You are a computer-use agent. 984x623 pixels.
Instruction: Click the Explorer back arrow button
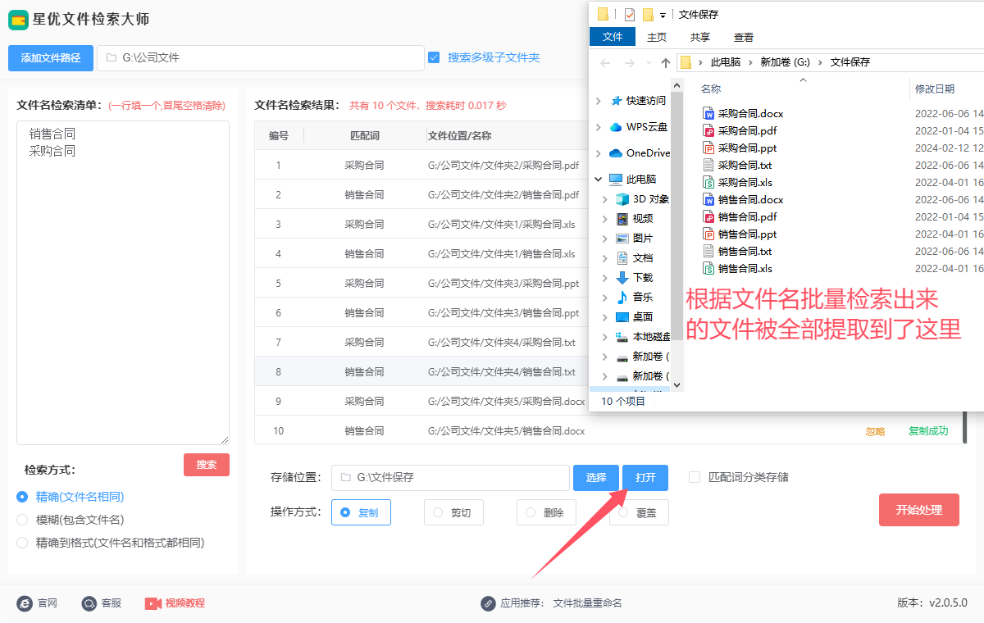[605, 62]
